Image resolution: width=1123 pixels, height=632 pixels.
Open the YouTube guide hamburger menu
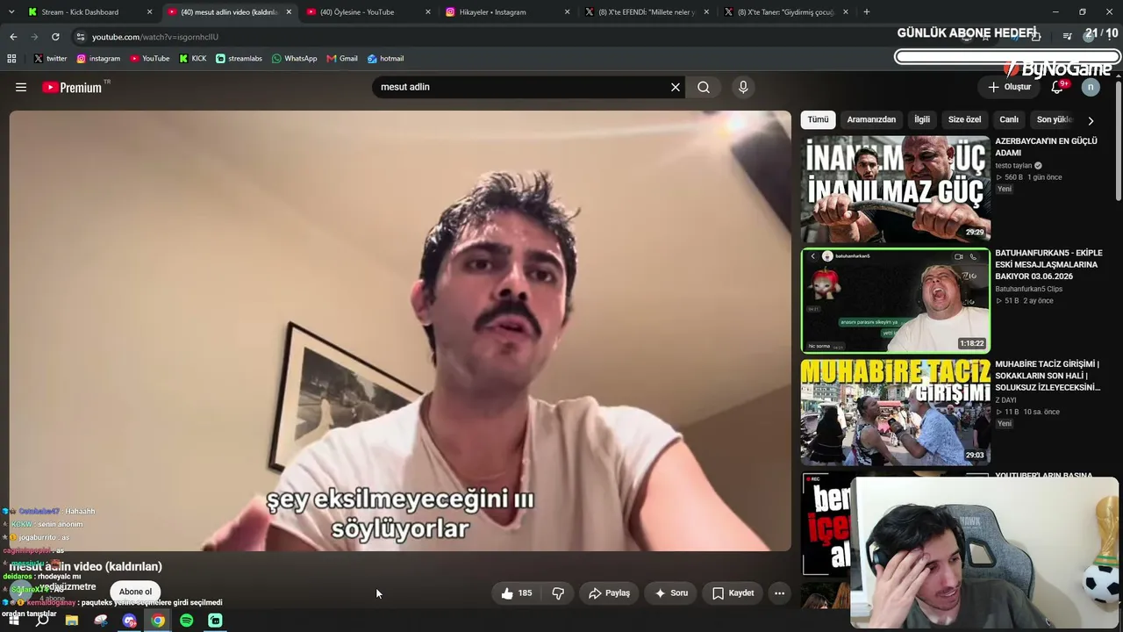(21, 87)
